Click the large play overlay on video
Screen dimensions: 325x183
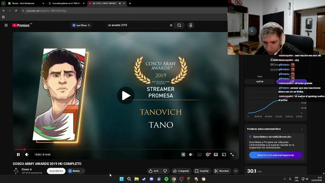[x=126, y=96]
